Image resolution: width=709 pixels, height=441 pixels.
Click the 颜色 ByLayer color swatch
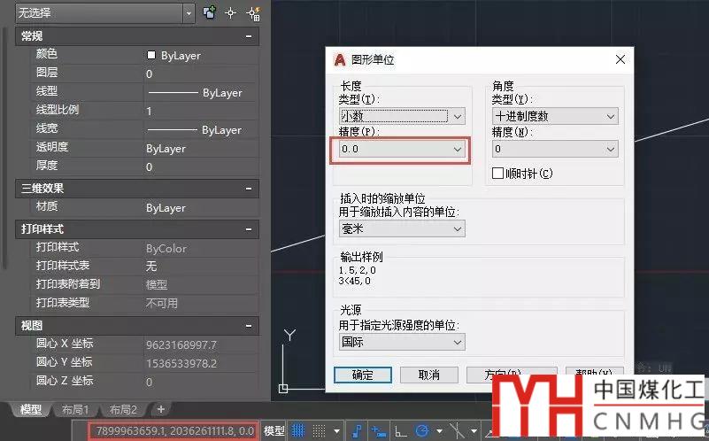(x=151, y=55)
